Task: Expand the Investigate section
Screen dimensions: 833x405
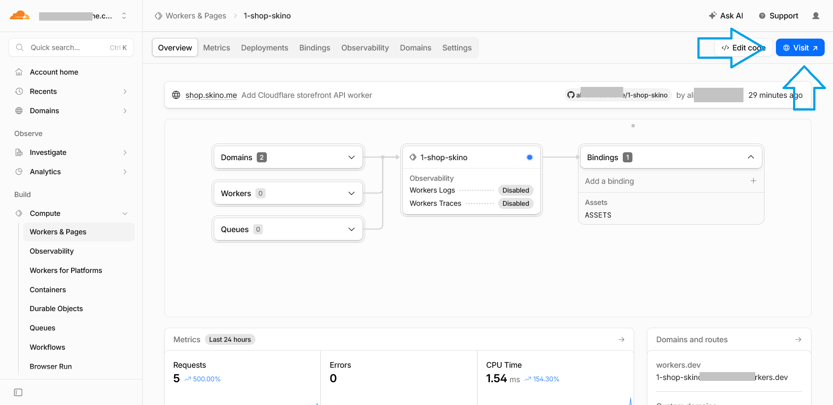Action: (x=125, y=152)
